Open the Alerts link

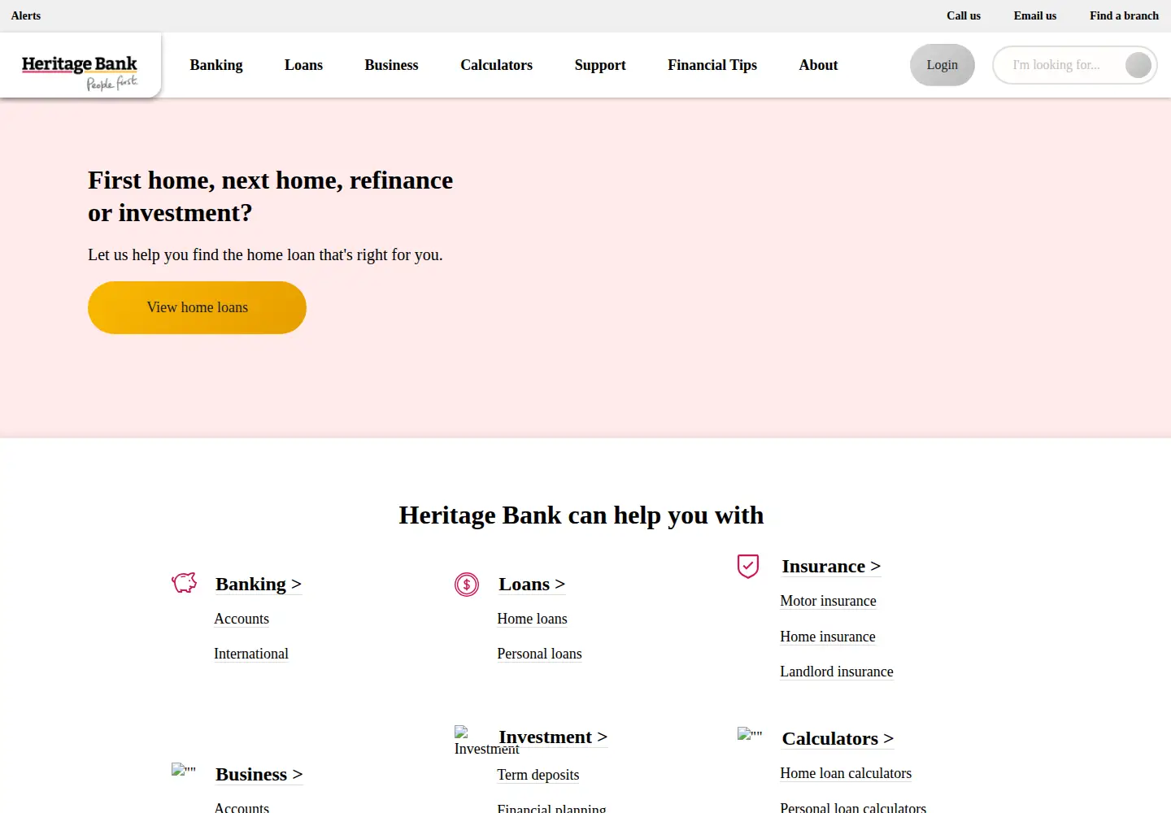pyautogui.click(x=26, y=15)
